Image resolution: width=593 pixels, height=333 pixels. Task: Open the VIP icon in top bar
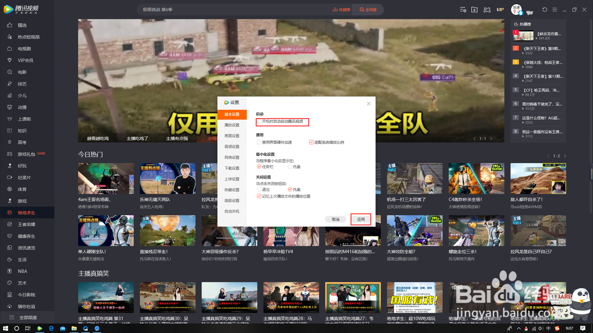coord(500,10)
